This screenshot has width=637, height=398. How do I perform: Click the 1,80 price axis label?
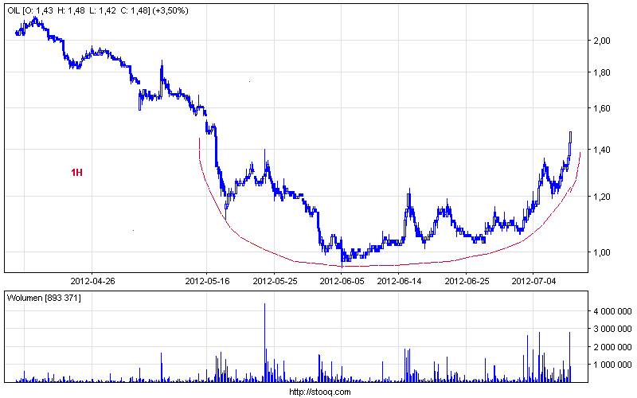[602, 72]
